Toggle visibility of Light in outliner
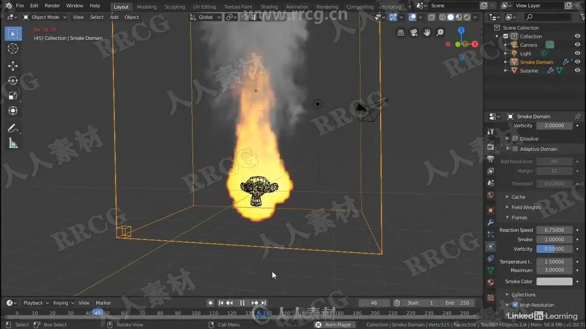The image size is (586, 329). 577,53
